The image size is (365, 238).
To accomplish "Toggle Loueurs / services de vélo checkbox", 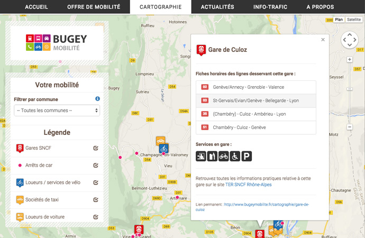I will tap(96, 182).
